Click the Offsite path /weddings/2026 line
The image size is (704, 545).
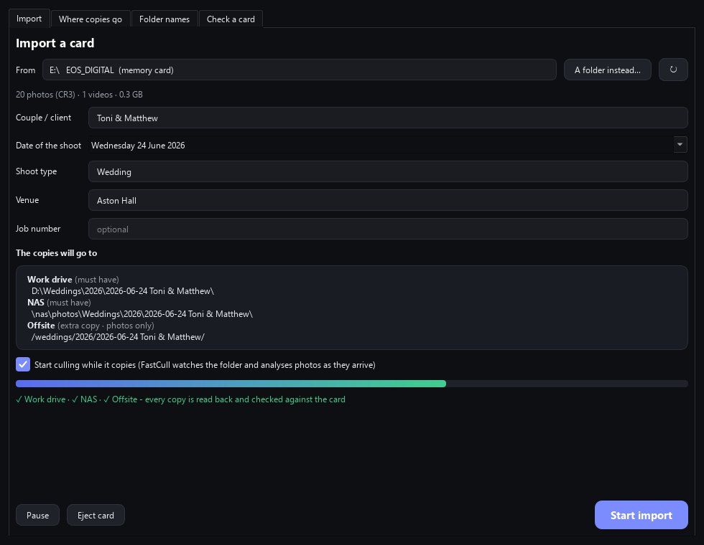118,336
